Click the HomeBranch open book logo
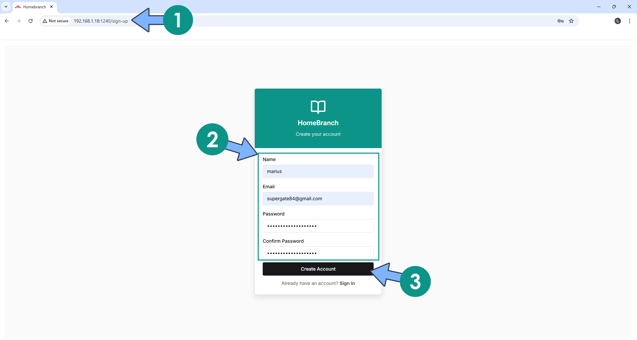Screen dimensions: 637x340 point(318,107)
